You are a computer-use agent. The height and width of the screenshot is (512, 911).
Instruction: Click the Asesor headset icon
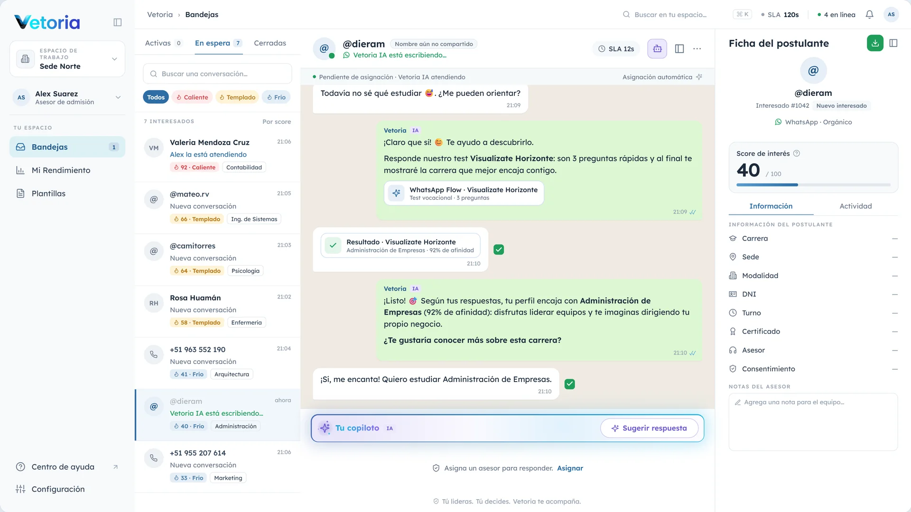[733, 350]
